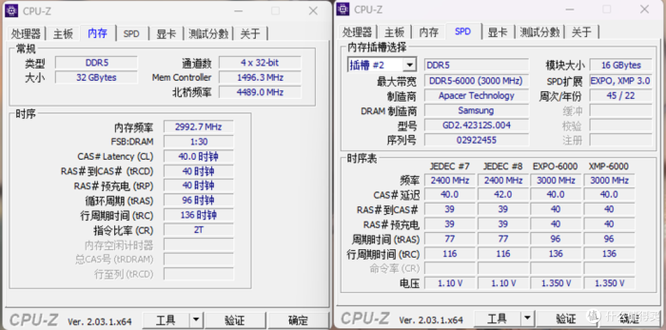Switch to 显卡 tab in right window
The height and width of the screenshot is (330, 666).
[498, 32]
